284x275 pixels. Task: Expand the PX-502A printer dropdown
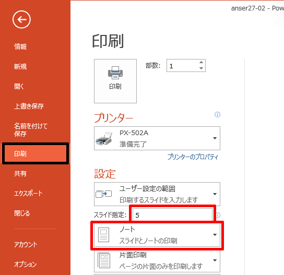coord(215,138)
